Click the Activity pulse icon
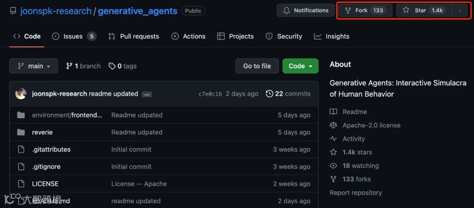Screen dimensions: 474x208 tap(334, 139)
